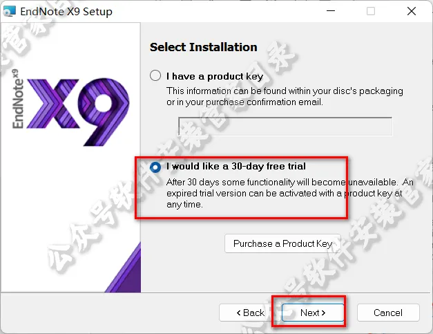Screen dimensions: 433x334
Task: Close the EndNote X9 Setup window
Action: coord(411,11)
